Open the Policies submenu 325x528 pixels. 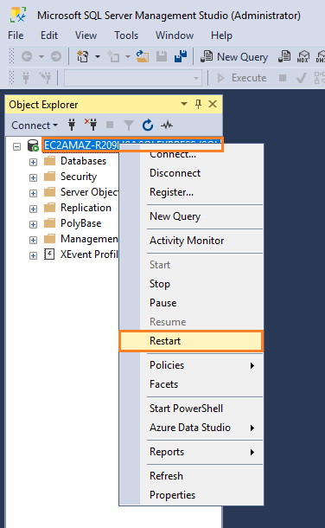pos(192,365)
